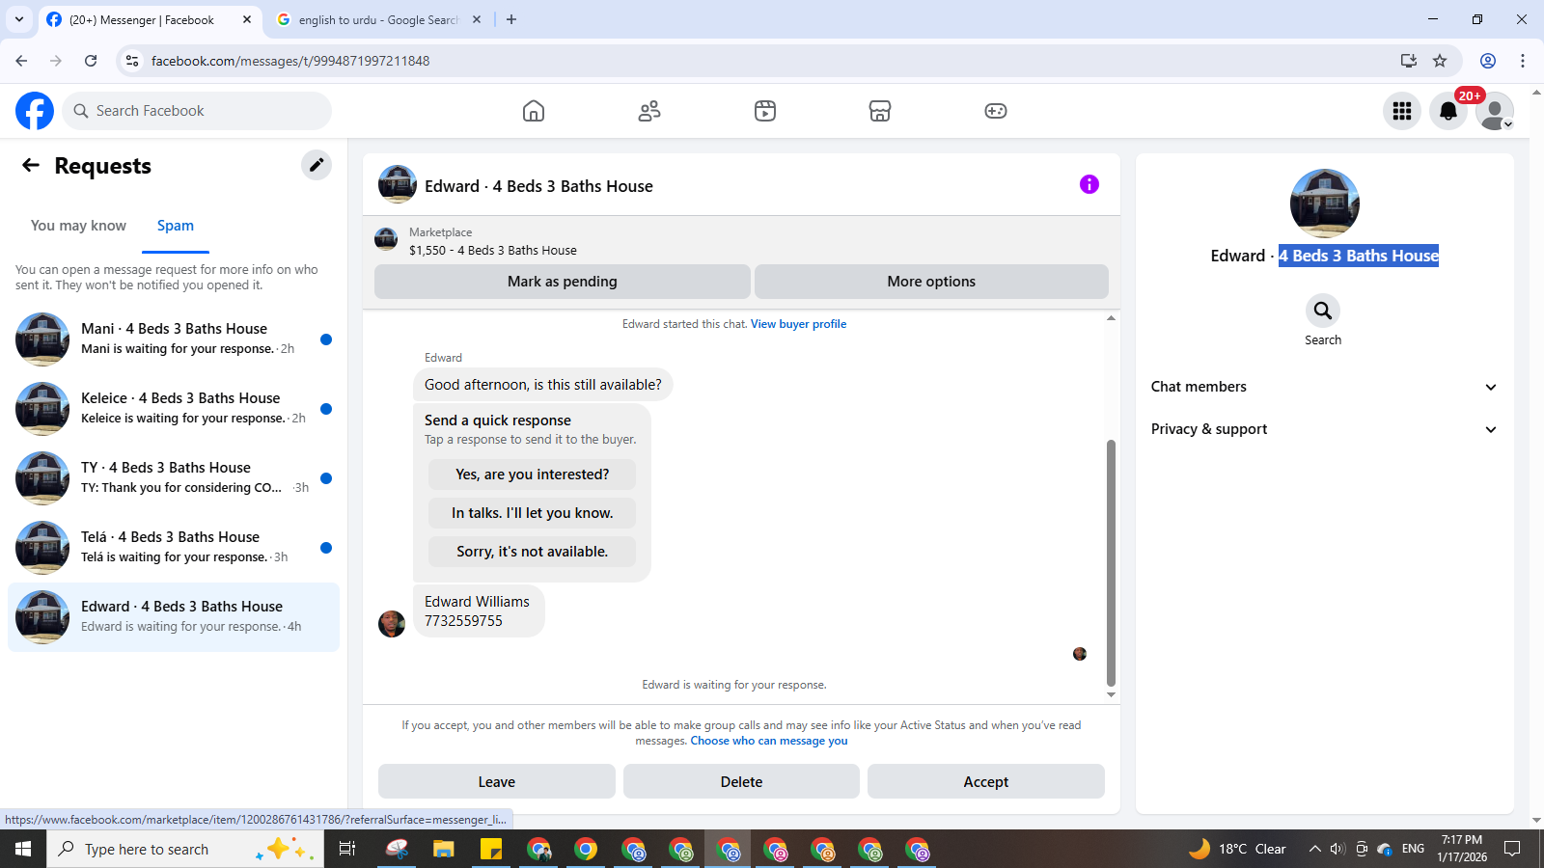Open the Marketplace listing thumbnail in chat header
The width and height of the screenshot is (1544, 868).
click(x=386, y=239)
